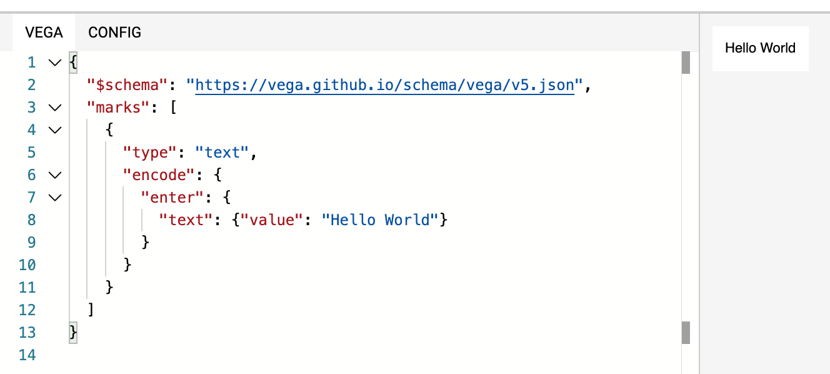Viewport: 830px width, 374px height.
Task: Collapse the marks array fold arrow
Action: pyautogui.click(x=55, y=108)
